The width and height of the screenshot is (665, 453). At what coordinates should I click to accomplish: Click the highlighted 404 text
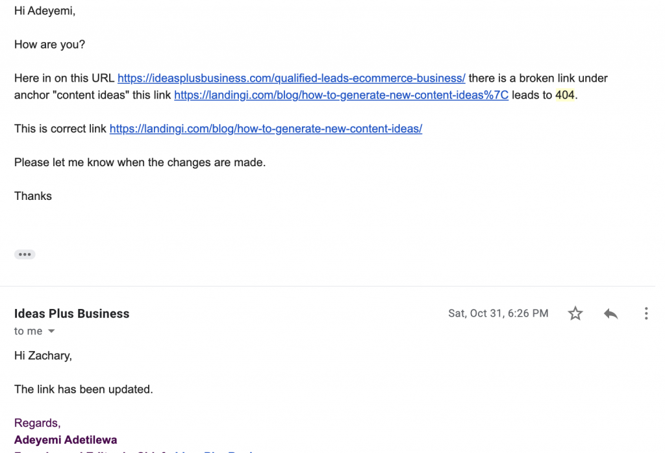tap(565, 95)
